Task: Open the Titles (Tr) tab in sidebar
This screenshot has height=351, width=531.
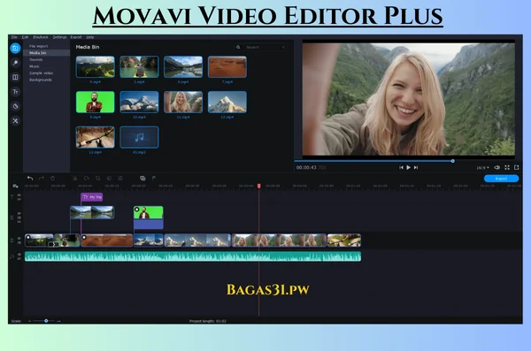Action: (15, 92)
